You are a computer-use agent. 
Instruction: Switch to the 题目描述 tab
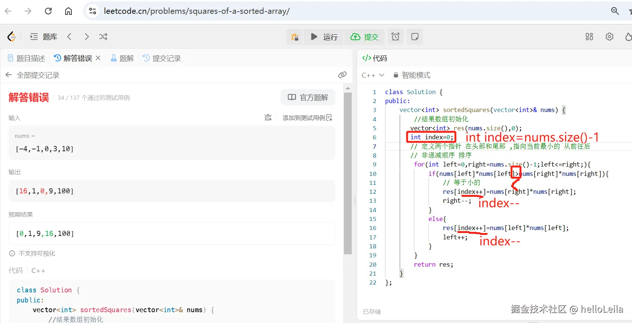click(26, 58)
